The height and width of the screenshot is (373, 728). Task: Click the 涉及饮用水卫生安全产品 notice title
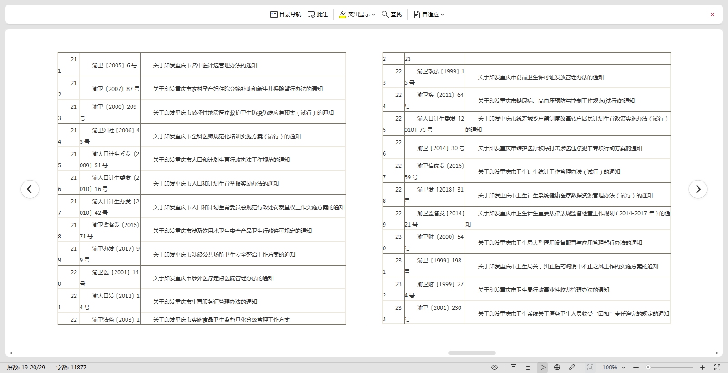pos(233,231)
